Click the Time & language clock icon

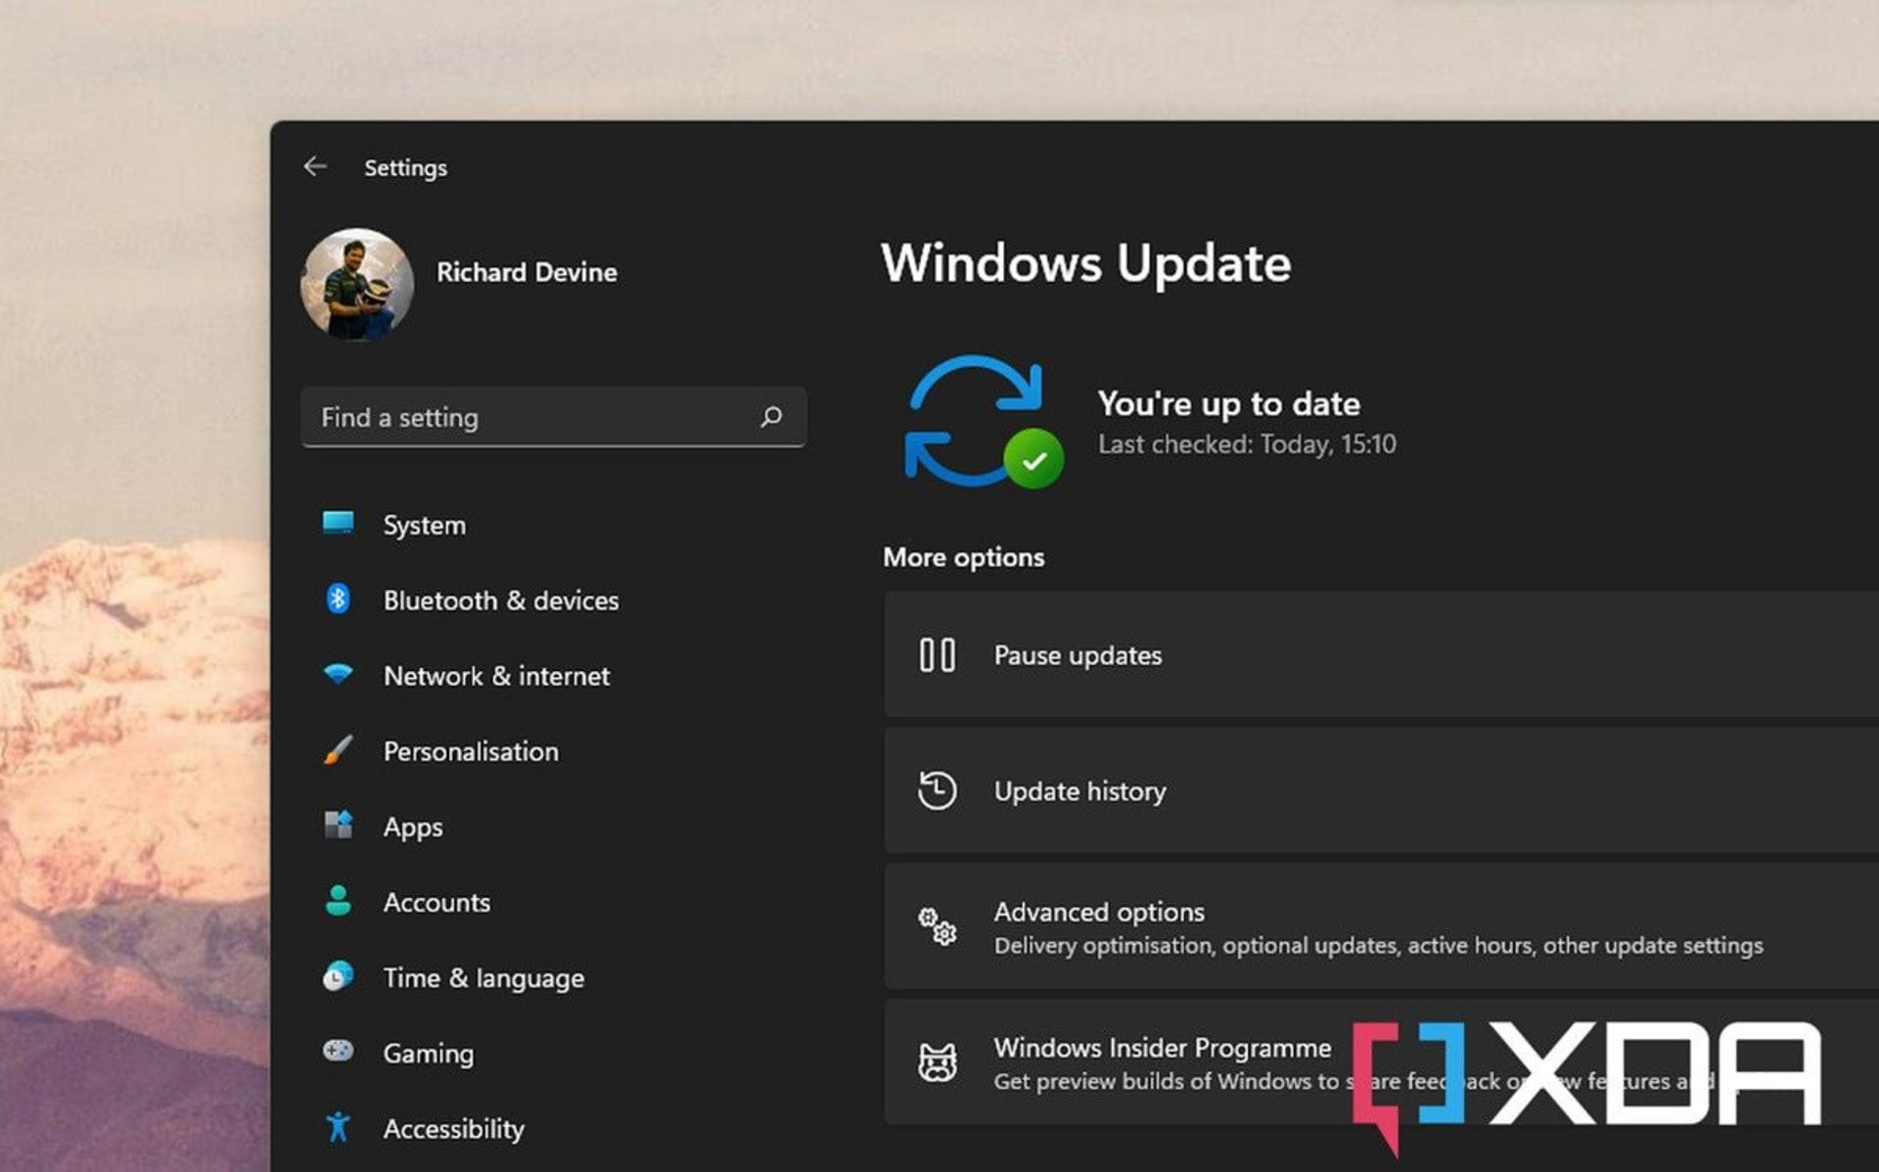(x=339, y=976)
